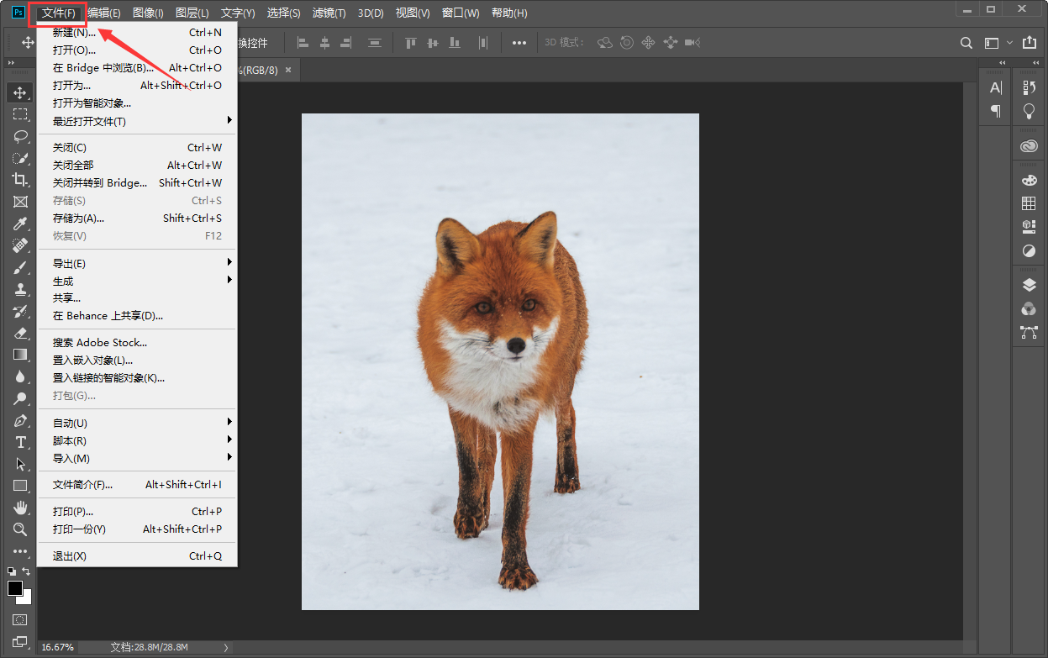Select the Spot Healing Brush tool
1048x658 pixels.
20,245
